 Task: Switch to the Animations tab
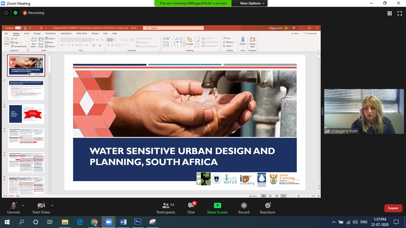(66, 33)
